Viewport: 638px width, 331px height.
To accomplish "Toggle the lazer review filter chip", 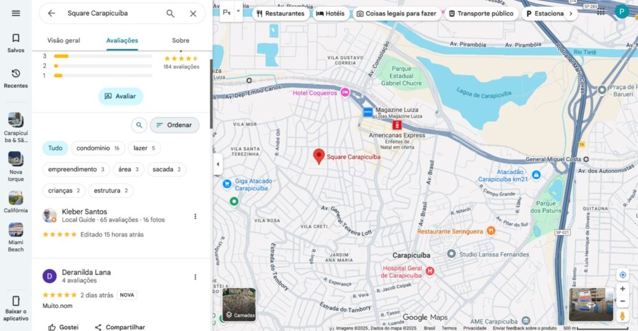I will [x=144, y=148].
